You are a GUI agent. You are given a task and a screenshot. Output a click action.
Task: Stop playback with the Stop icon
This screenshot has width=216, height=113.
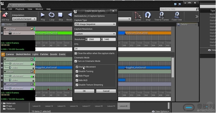(x=60, y=15)
